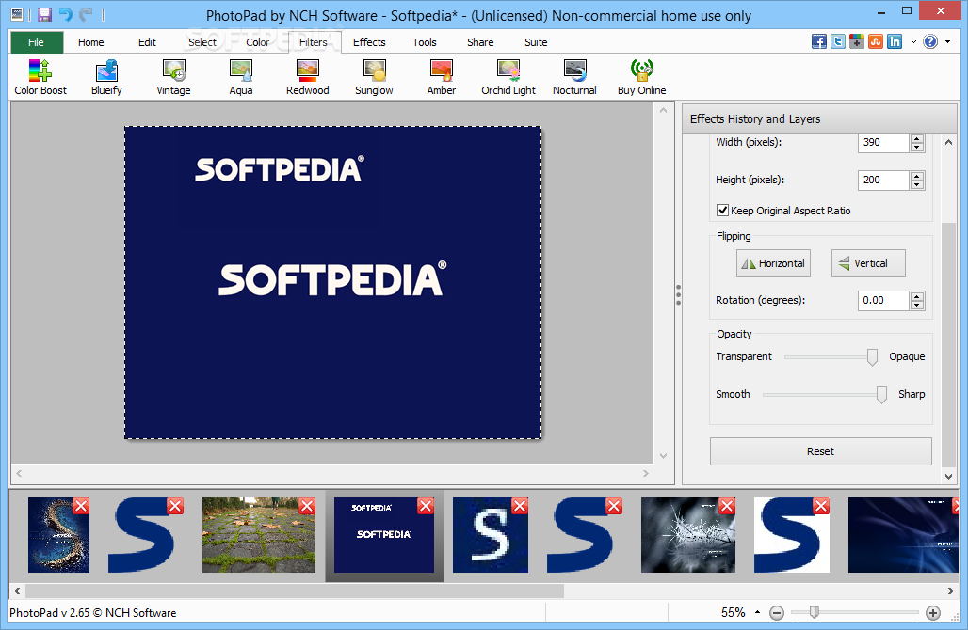Apply the Aqua filter
This screenshot has width=968, height=630.
[241, 77]
